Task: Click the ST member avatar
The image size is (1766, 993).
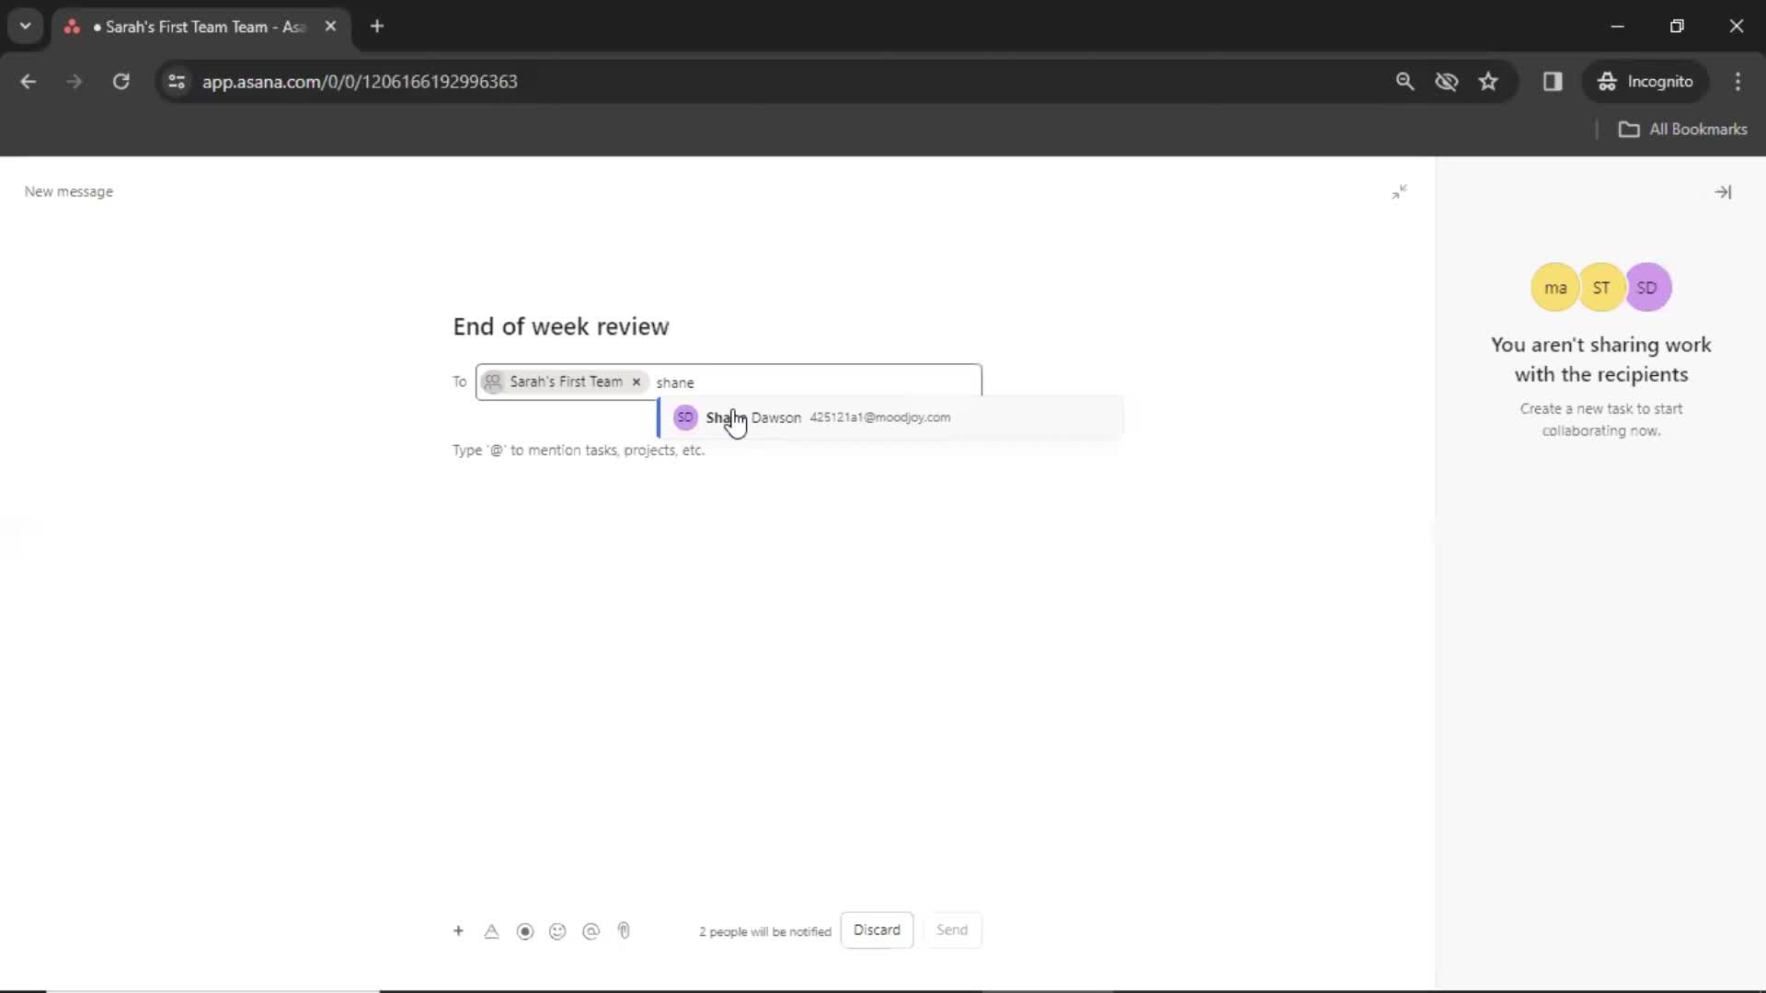Action: click(1601, 288)
